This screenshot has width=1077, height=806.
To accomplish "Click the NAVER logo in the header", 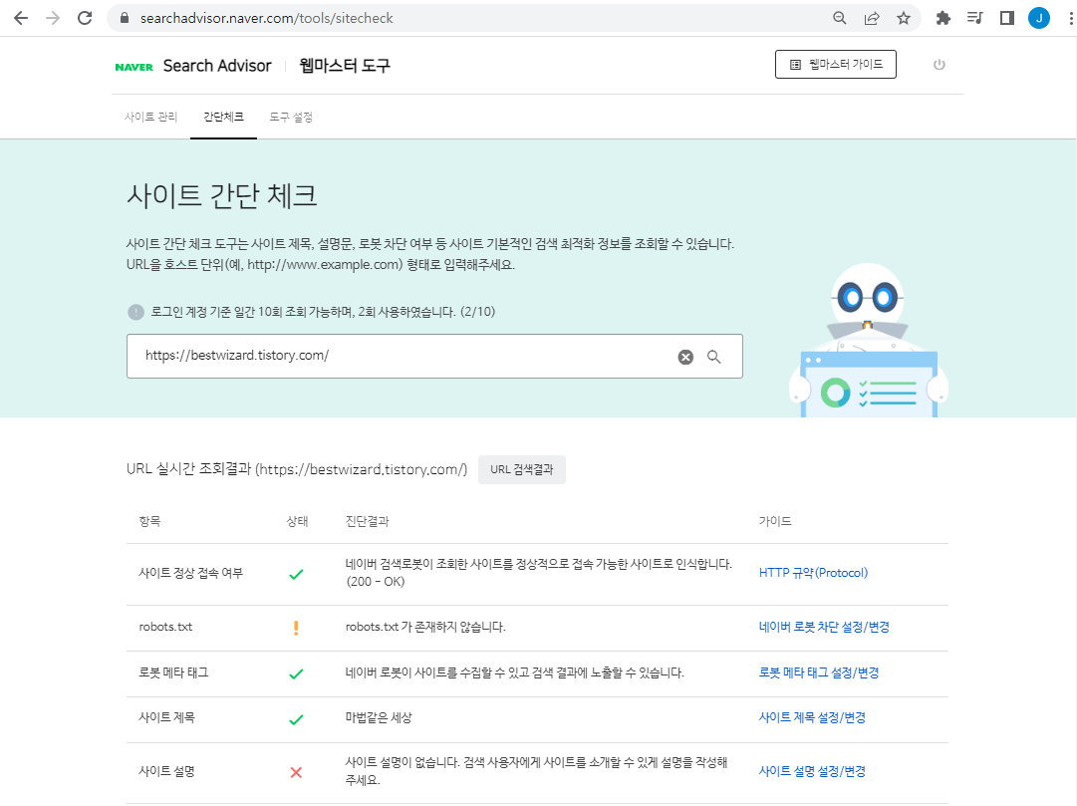I will tap(132, 65).
